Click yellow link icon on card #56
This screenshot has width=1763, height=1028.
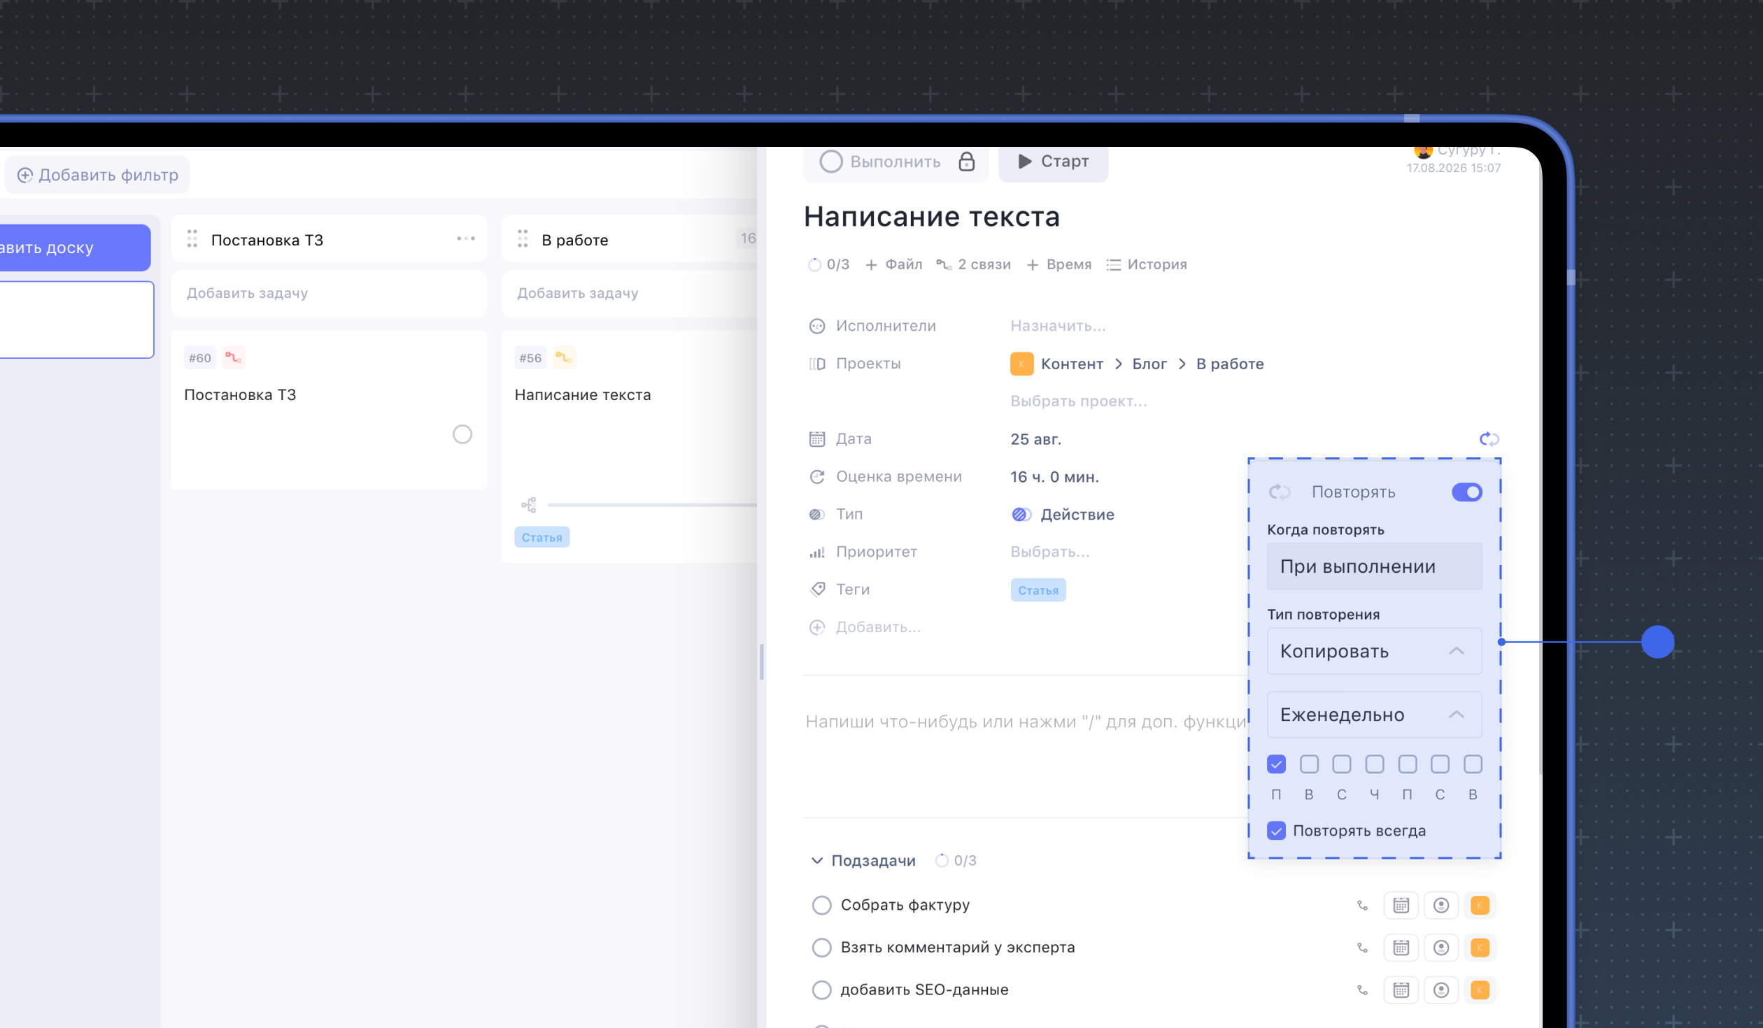[x=564, y=358]
